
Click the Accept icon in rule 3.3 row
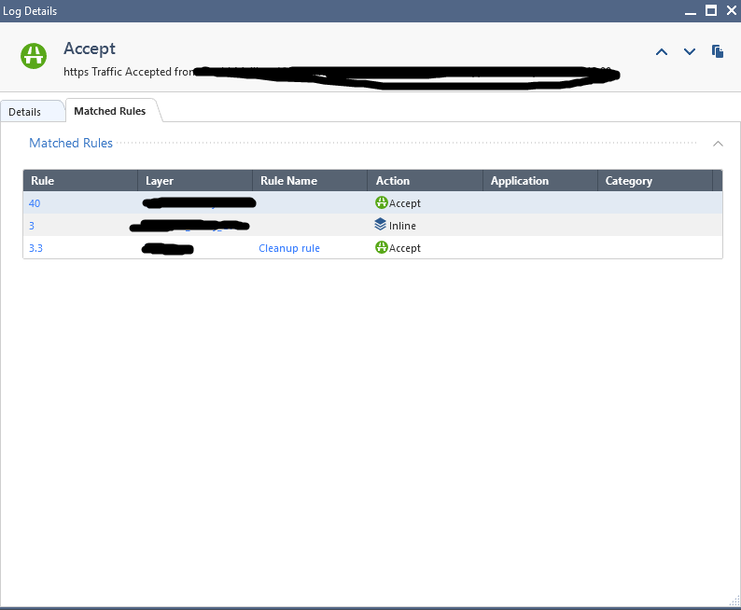click(381, 248)
